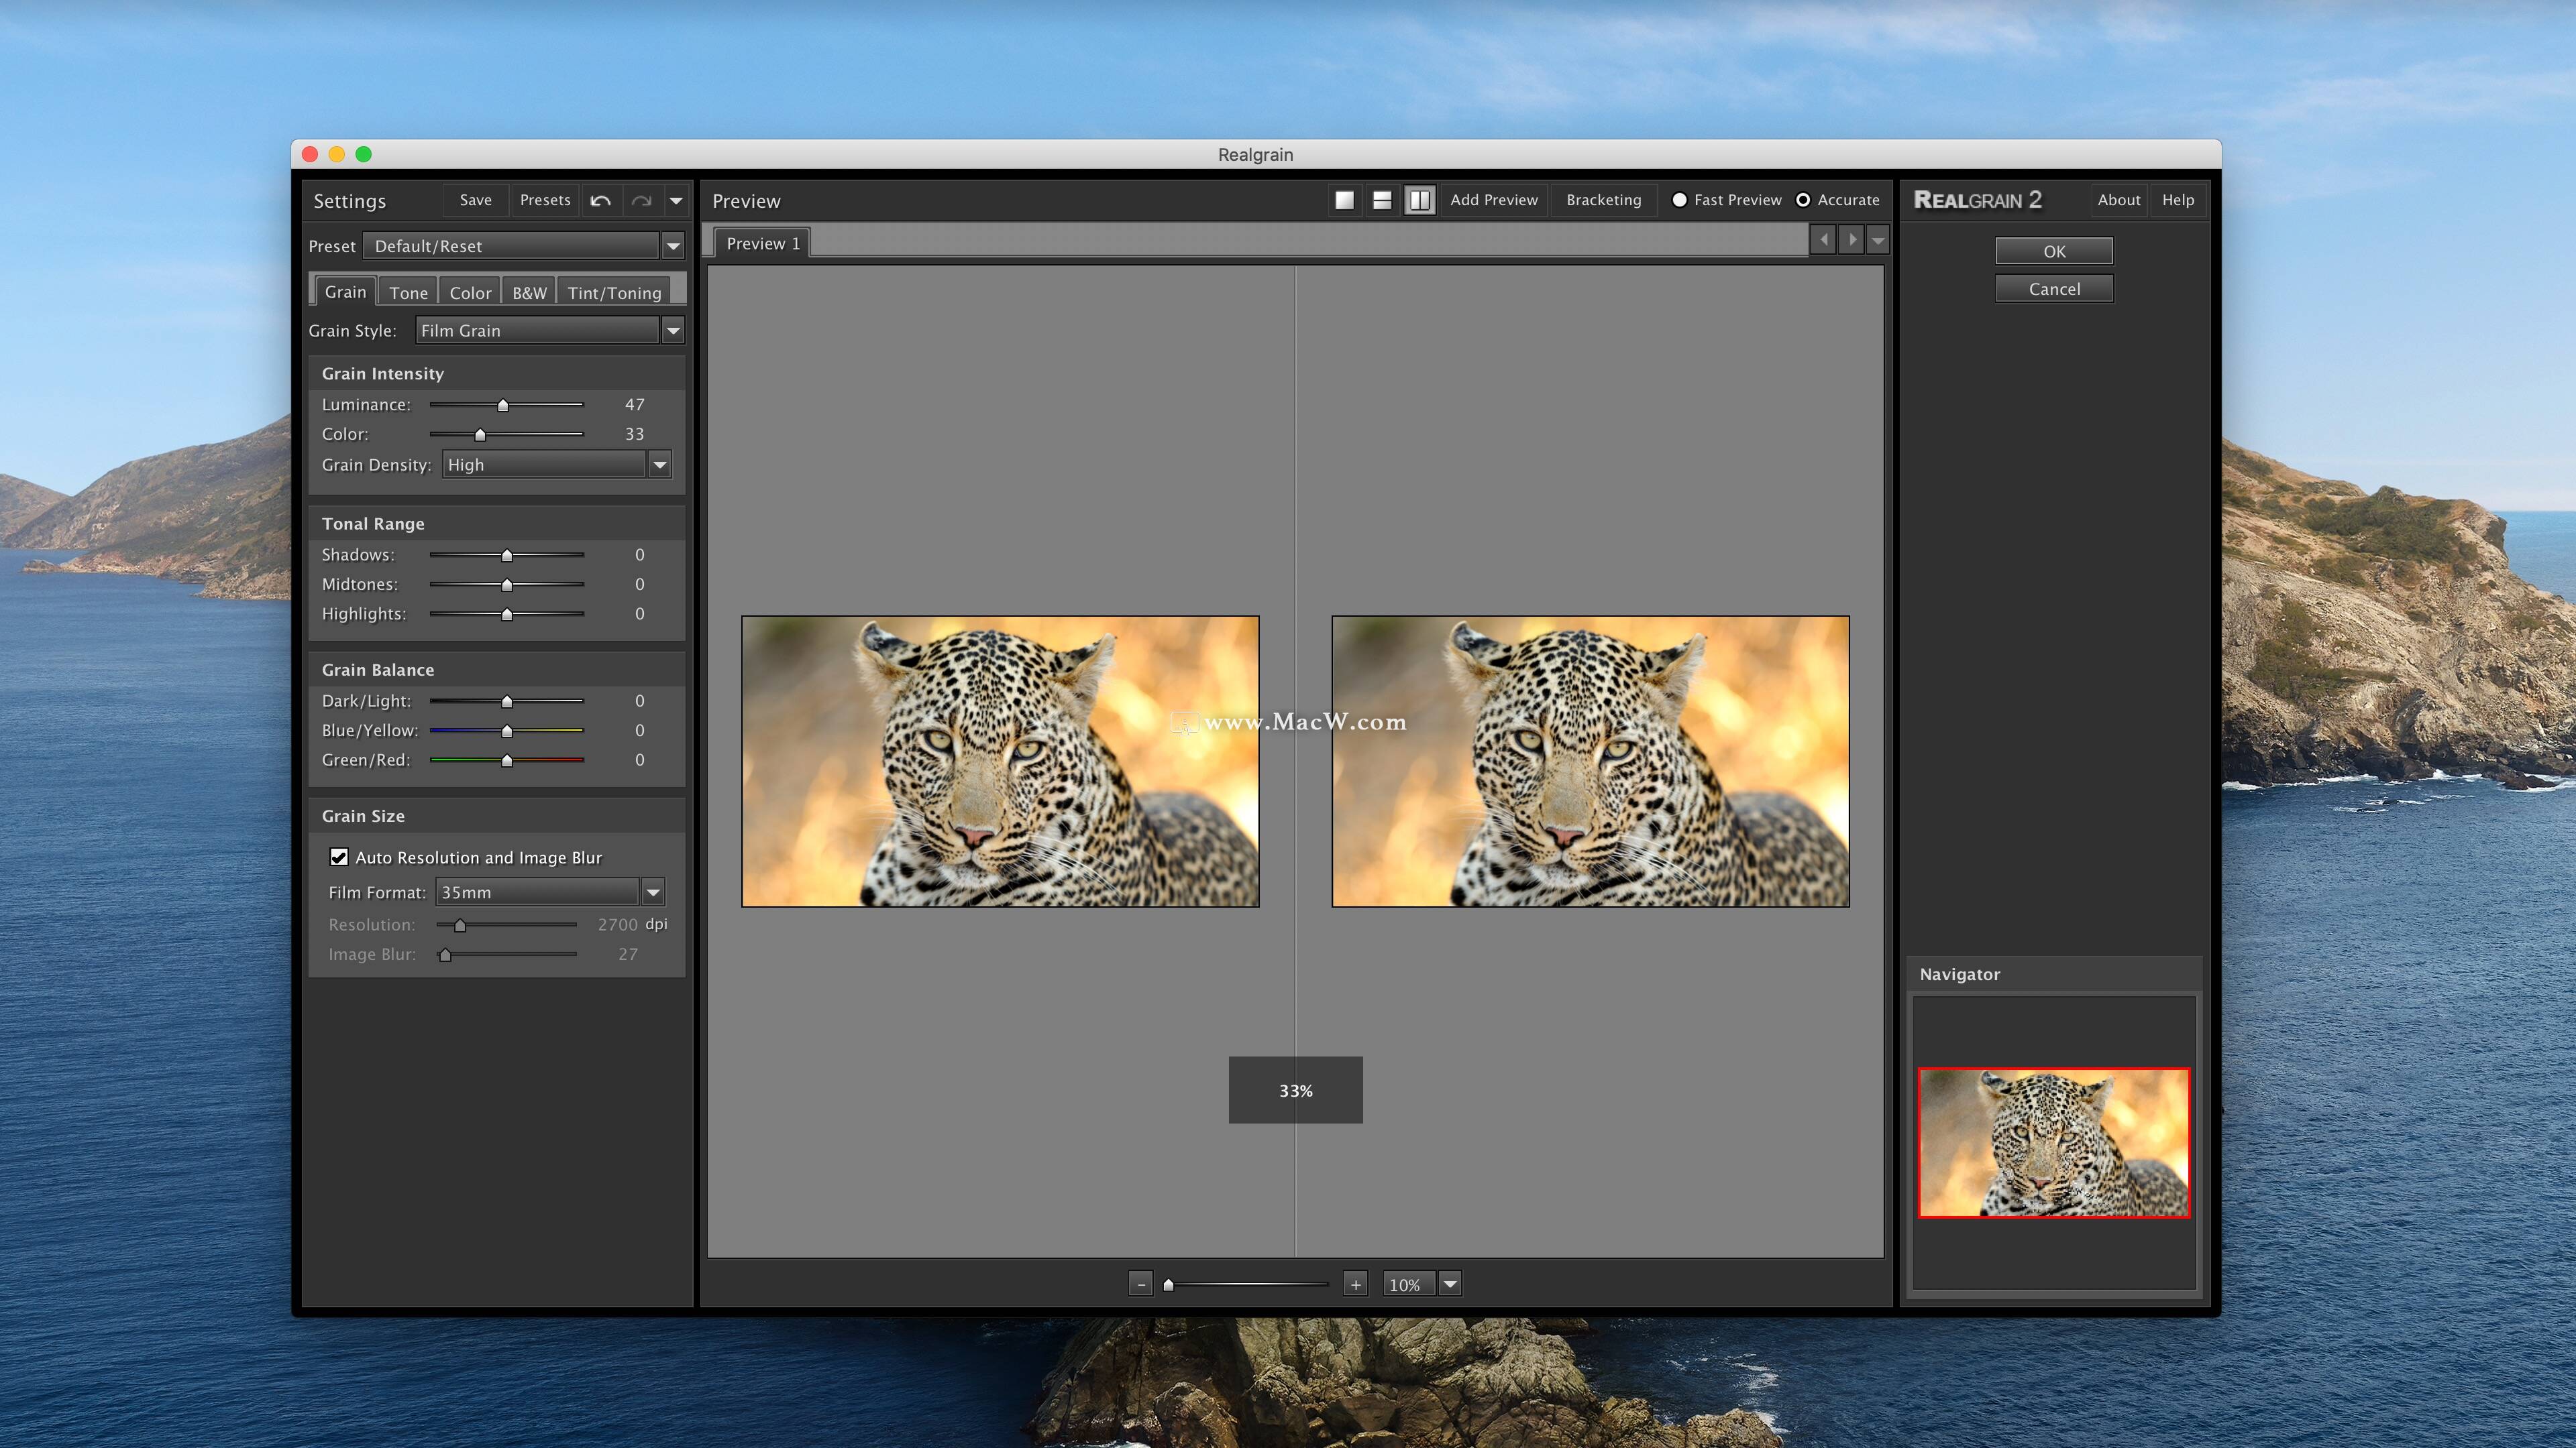Screen dimensions: 2576x1448
Task: Click Add Preview button
Action: pos(1494,200)
